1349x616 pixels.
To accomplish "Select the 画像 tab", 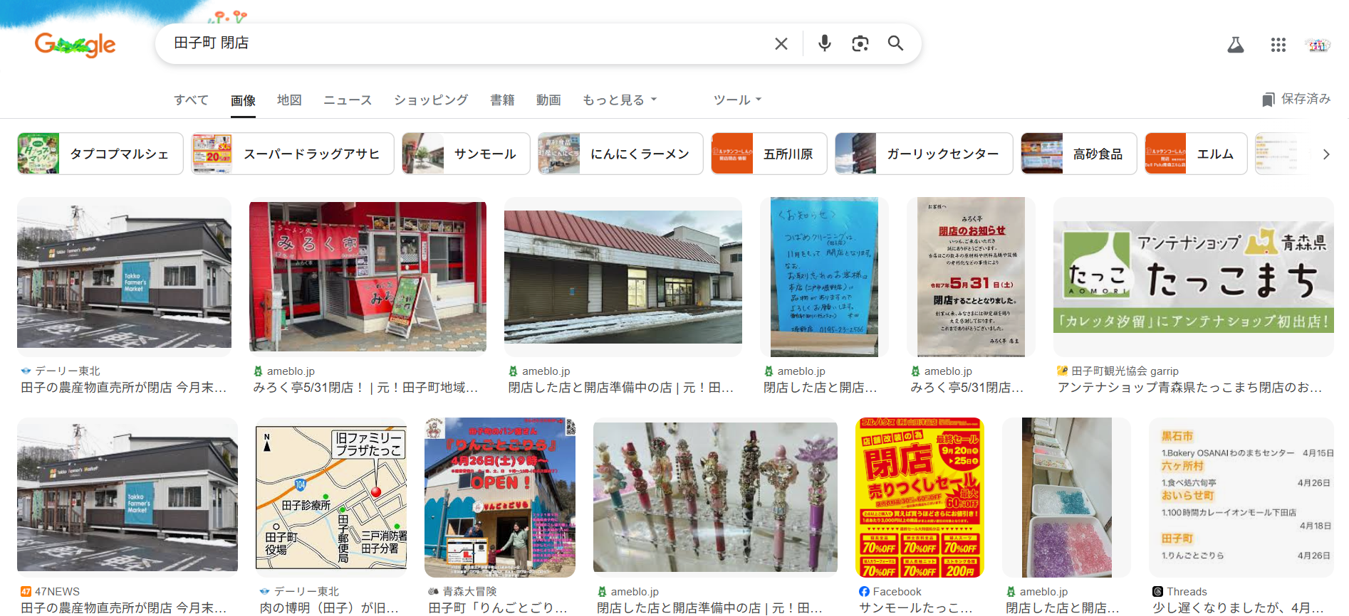I will pos(243,100).
